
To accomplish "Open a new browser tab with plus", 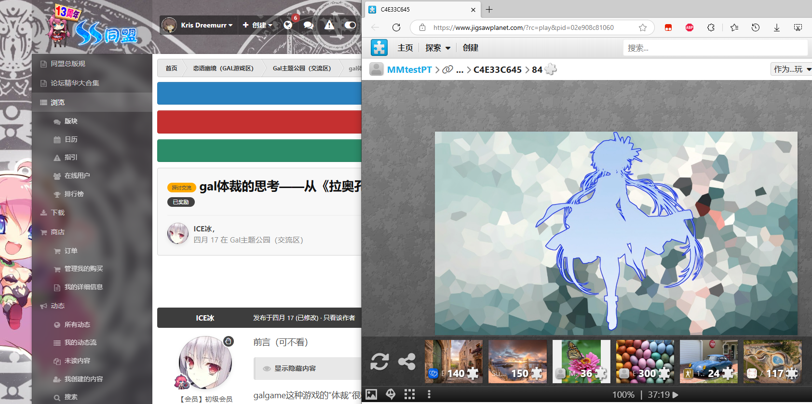I will coord(489,10).
